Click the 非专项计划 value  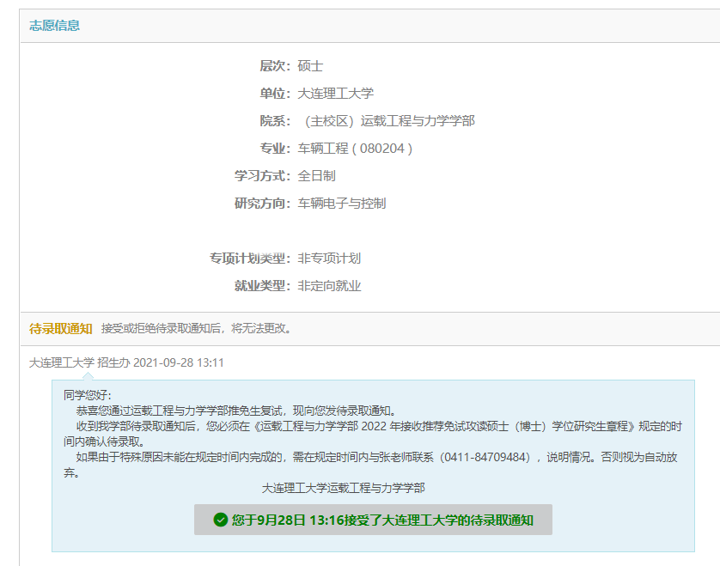[329, 259]
